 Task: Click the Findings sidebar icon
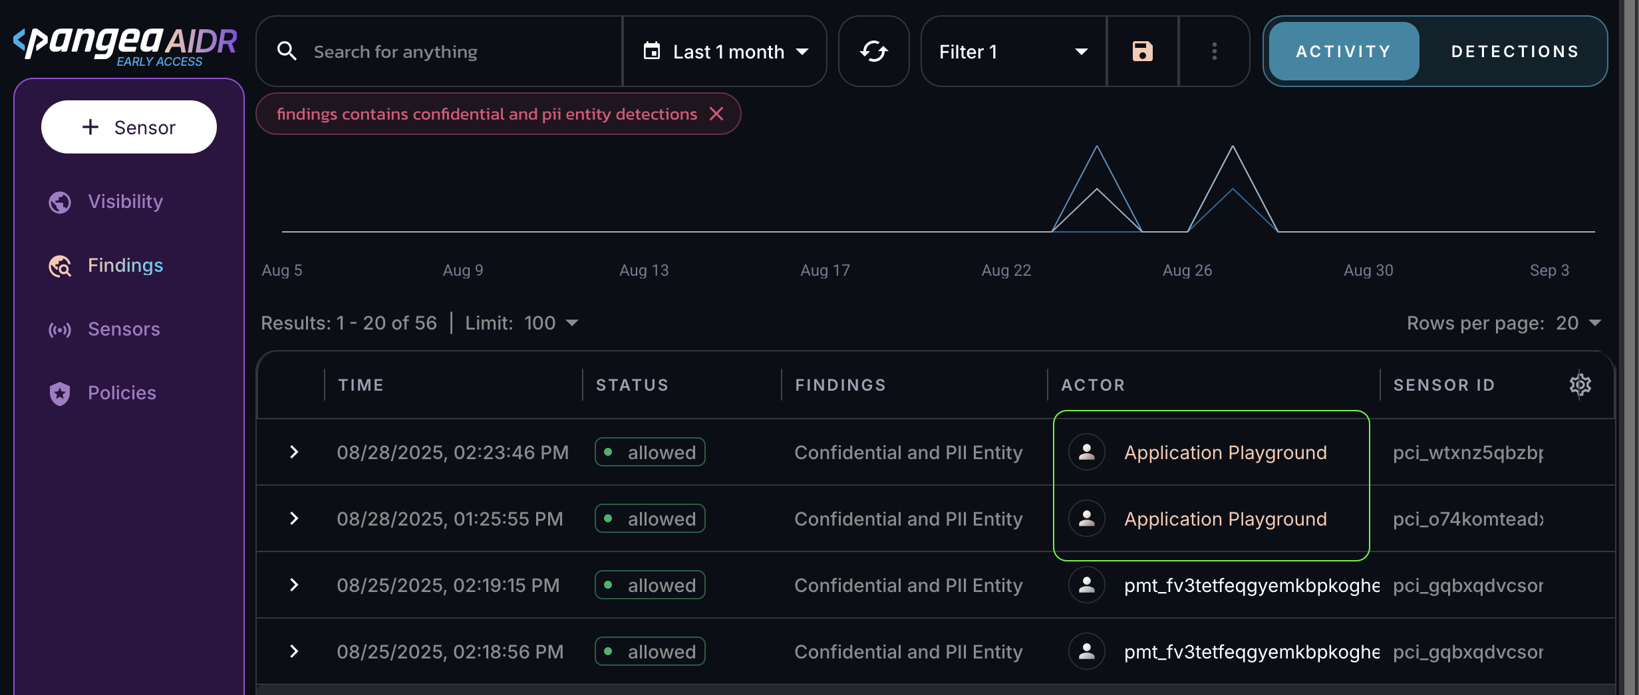[x=60, y=266]
